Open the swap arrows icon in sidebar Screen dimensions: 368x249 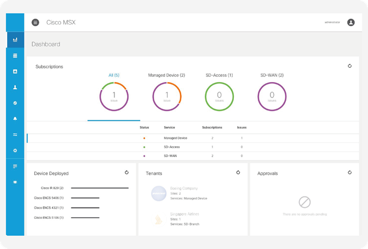15,135
